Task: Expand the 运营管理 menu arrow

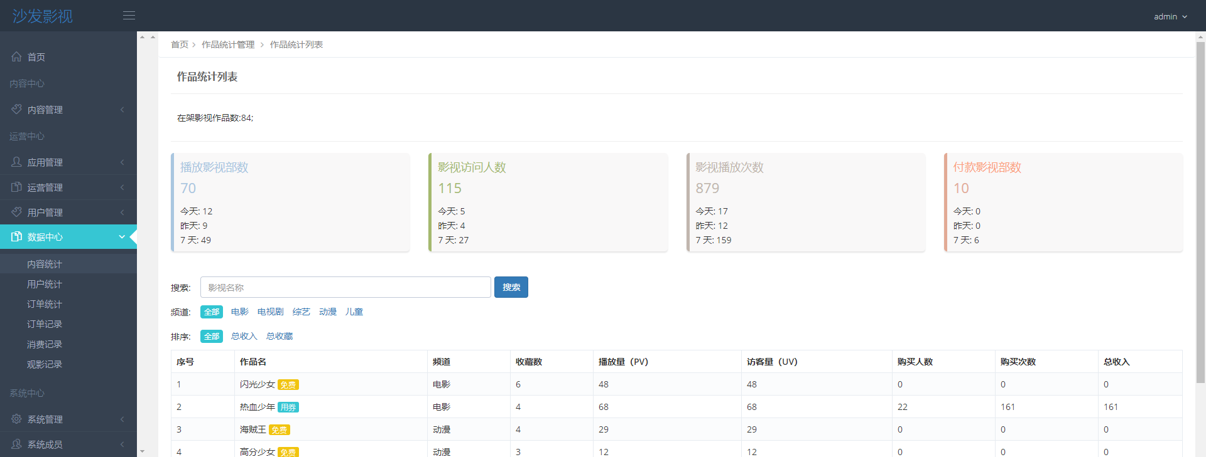Action: pos(122,187)
